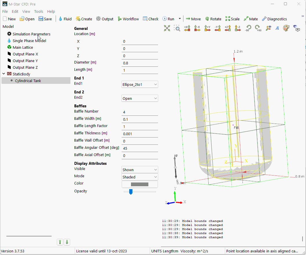Click the Location X input field
Image resolution: width=306 pixels, height=255 pixels.
[140, 41]
